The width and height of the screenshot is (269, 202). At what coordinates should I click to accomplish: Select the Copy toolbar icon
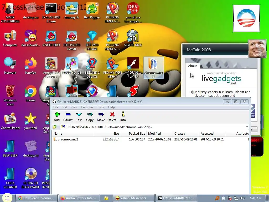click(x=90, y=117)
